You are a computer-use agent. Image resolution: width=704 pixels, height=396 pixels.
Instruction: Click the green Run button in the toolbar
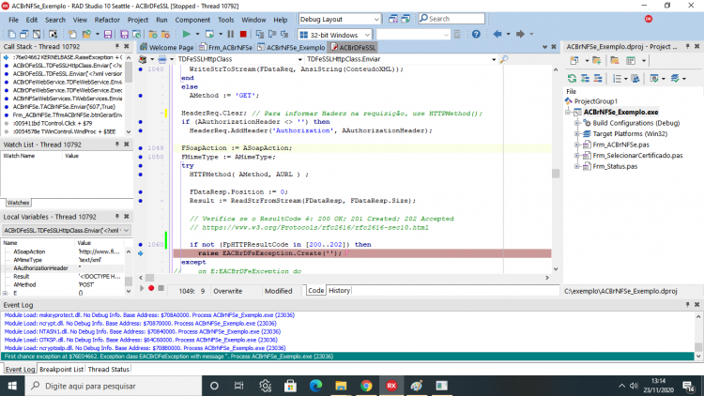click(186, 34)
